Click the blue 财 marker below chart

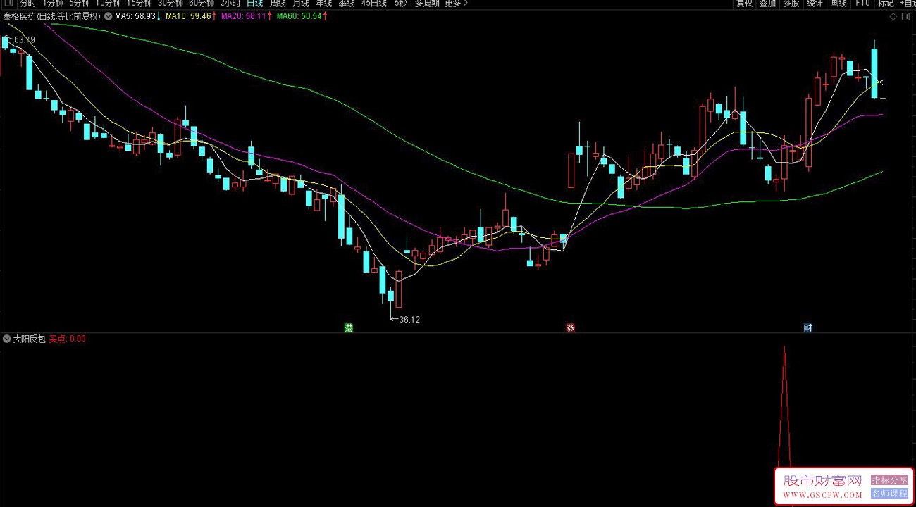click(807, 328)
